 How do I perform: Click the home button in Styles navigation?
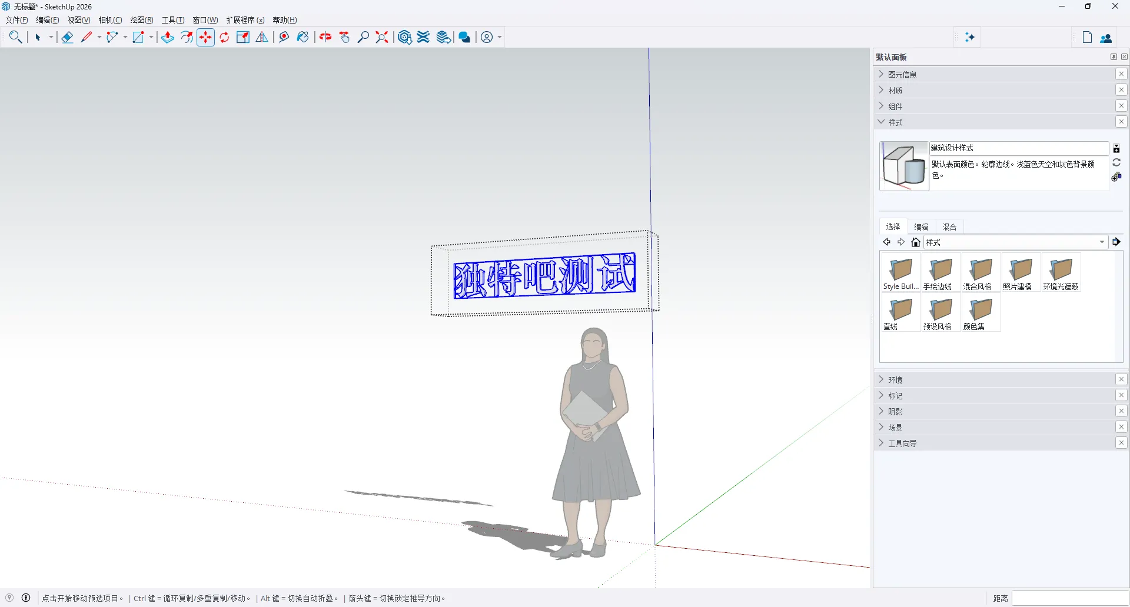[x=916, y=242]
